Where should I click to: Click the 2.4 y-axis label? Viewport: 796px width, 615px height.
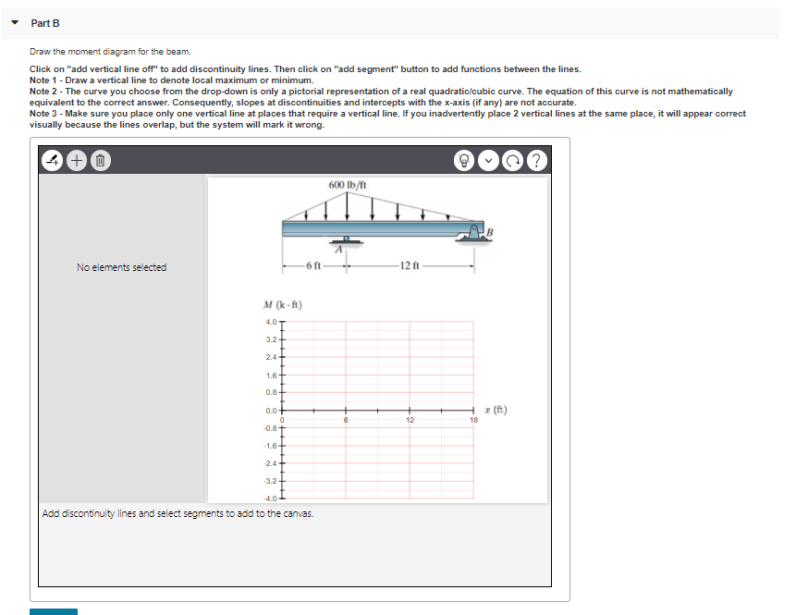tap(271, 357)
